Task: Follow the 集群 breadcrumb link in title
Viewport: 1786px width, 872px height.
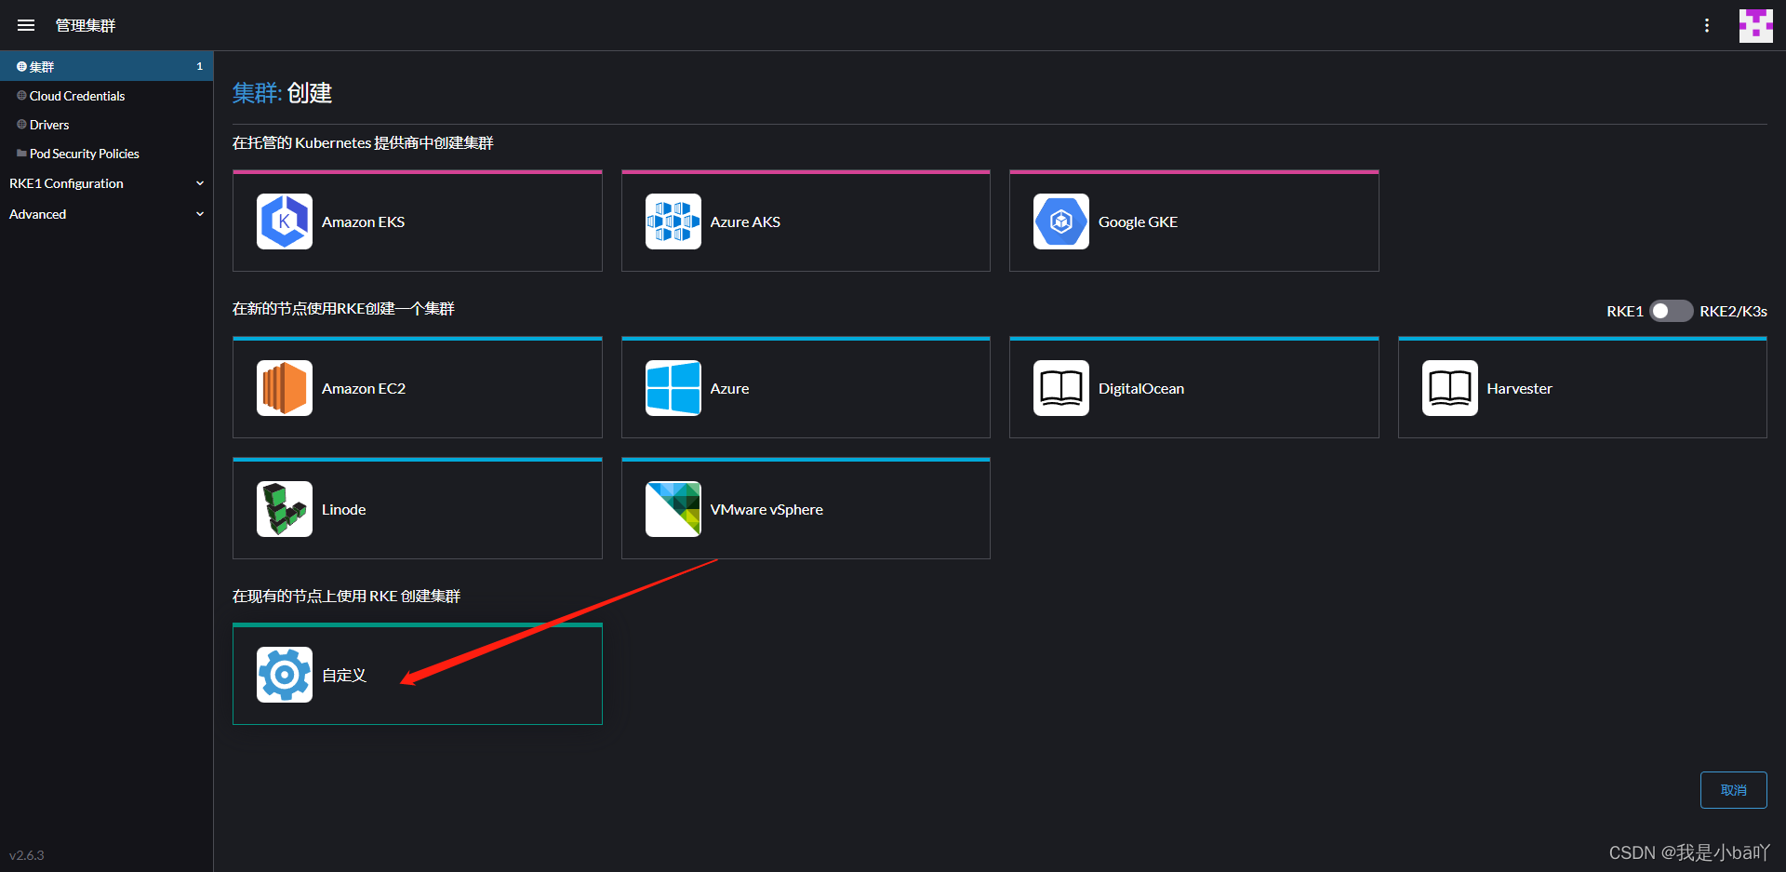Action: click(256, 93)
